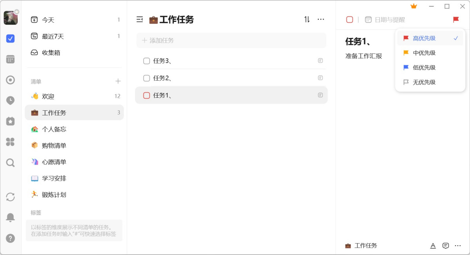Open the calendar view in the left rail
This screenshot has height=255, width=470.
[x=11, y=59]
